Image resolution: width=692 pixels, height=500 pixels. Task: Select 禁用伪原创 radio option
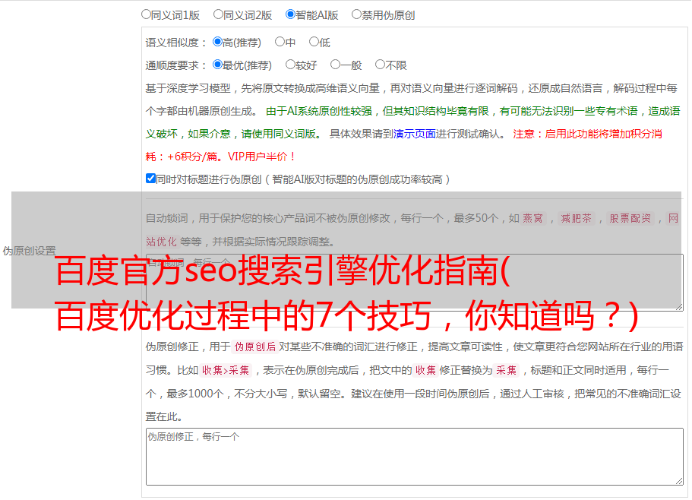point(356,14)
